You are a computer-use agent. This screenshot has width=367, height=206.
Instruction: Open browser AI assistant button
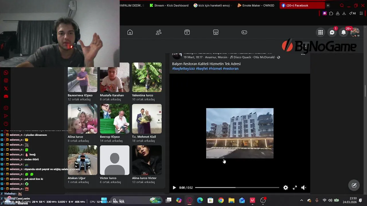click(352, 13)
